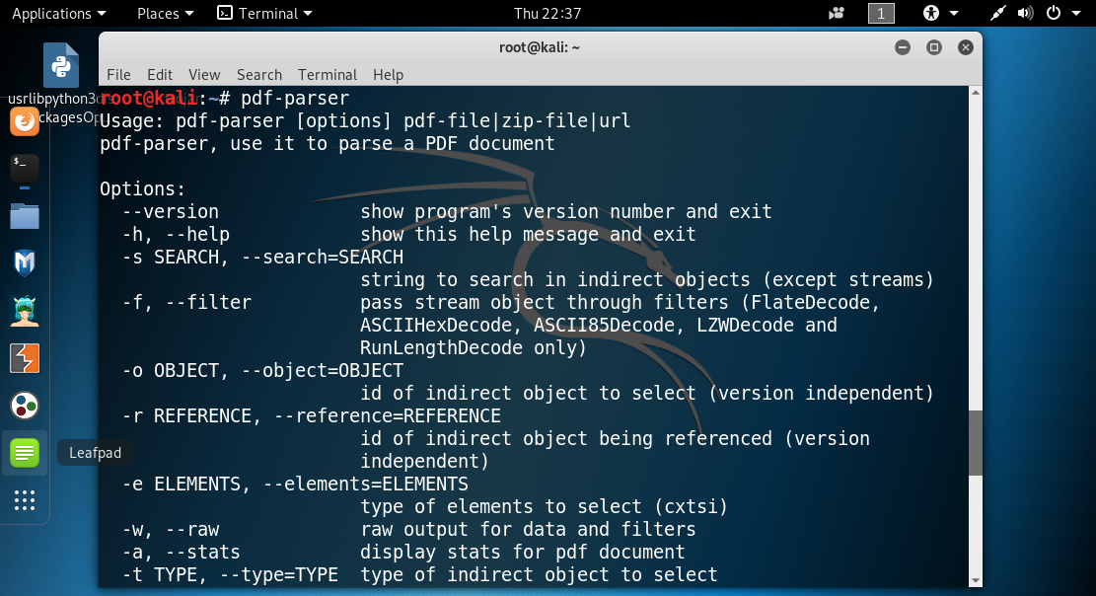
Task: Click the terminal scrollbar up arrow
Action: pyautogui.click(x=975, y=93)
